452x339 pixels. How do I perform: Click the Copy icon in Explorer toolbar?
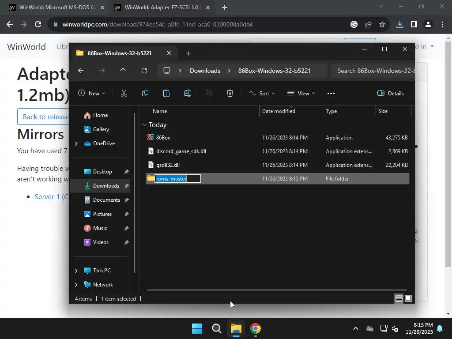[x=145, y=93]
